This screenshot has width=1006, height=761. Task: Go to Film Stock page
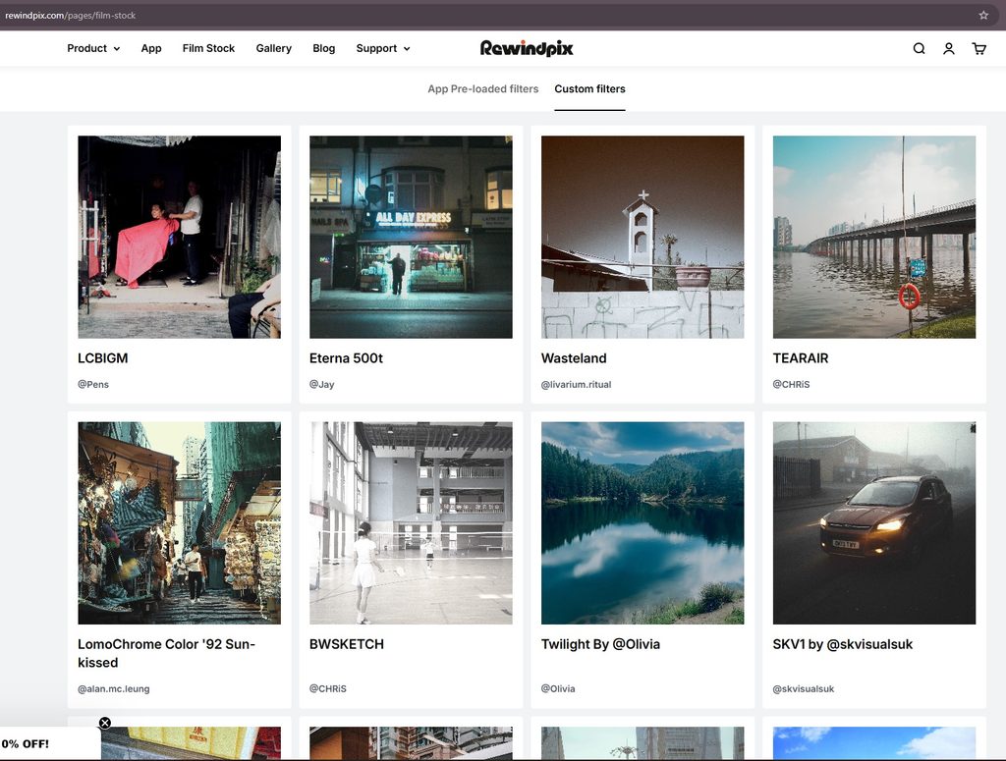tap(208, 49)
